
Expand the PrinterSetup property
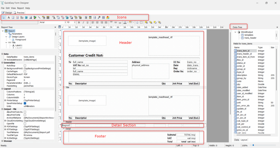pos(5,100)
